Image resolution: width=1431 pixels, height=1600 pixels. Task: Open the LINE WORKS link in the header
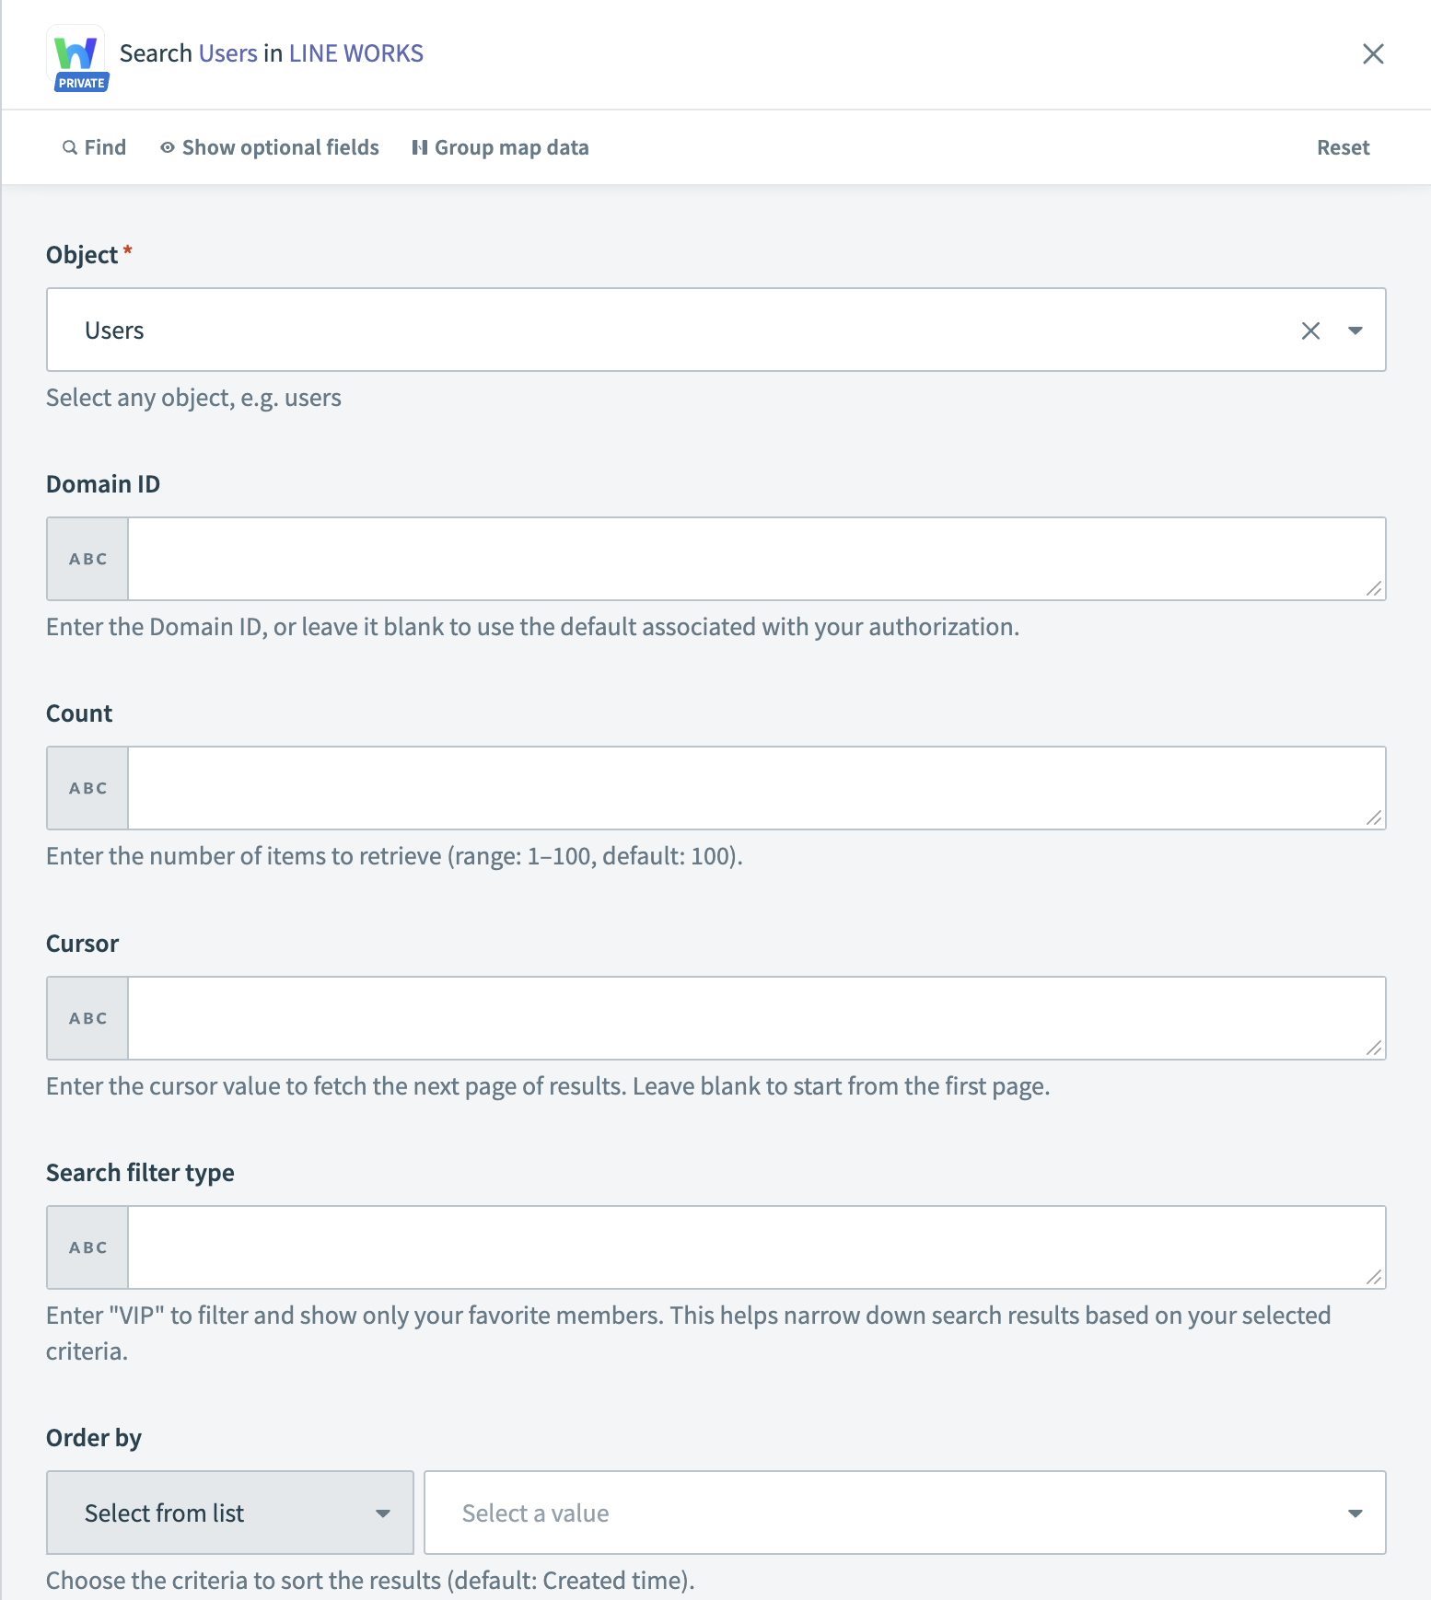pos(355,52)
